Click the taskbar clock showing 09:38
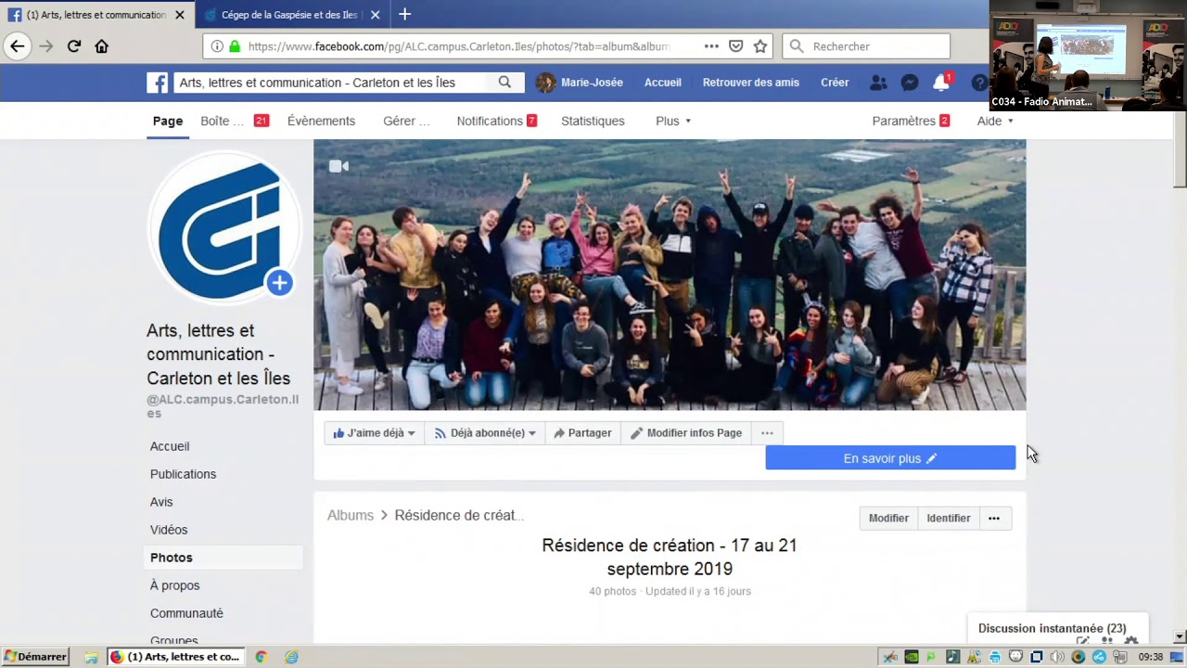 [x=1151, y=657]
